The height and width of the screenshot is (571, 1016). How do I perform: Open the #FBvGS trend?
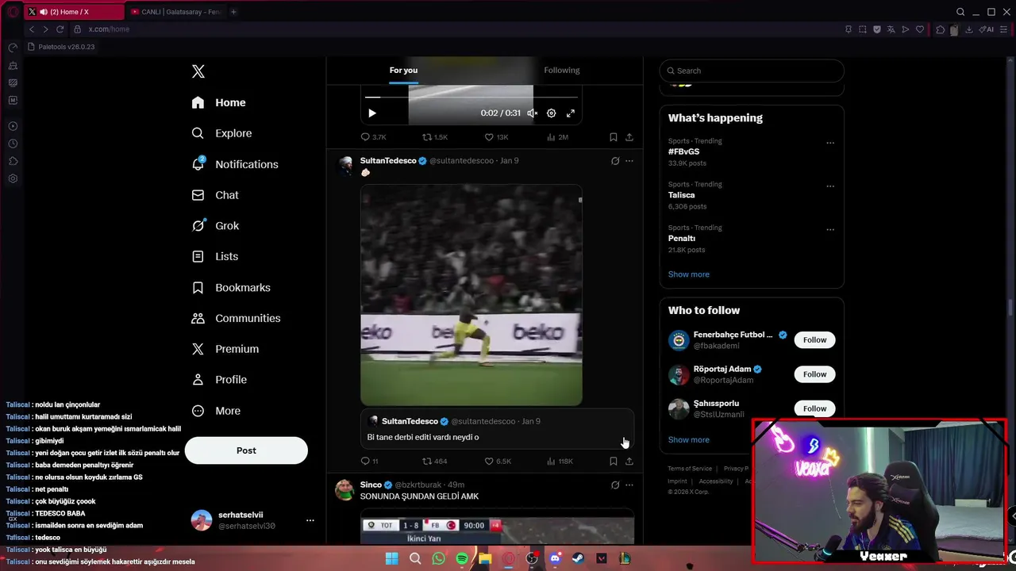tap(684, 151)
